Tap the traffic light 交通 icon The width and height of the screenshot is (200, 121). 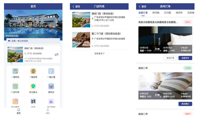[33, 101]
